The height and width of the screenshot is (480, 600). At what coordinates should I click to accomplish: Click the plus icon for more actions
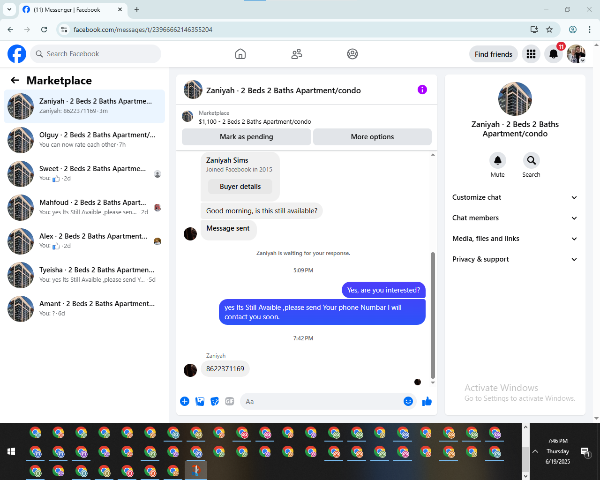(185, 401)
